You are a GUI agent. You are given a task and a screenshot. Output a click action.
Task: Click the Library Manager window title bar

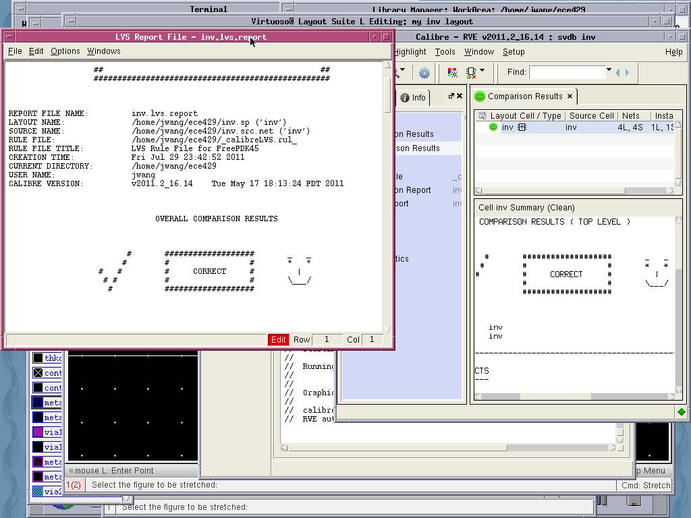pos(478,9)
